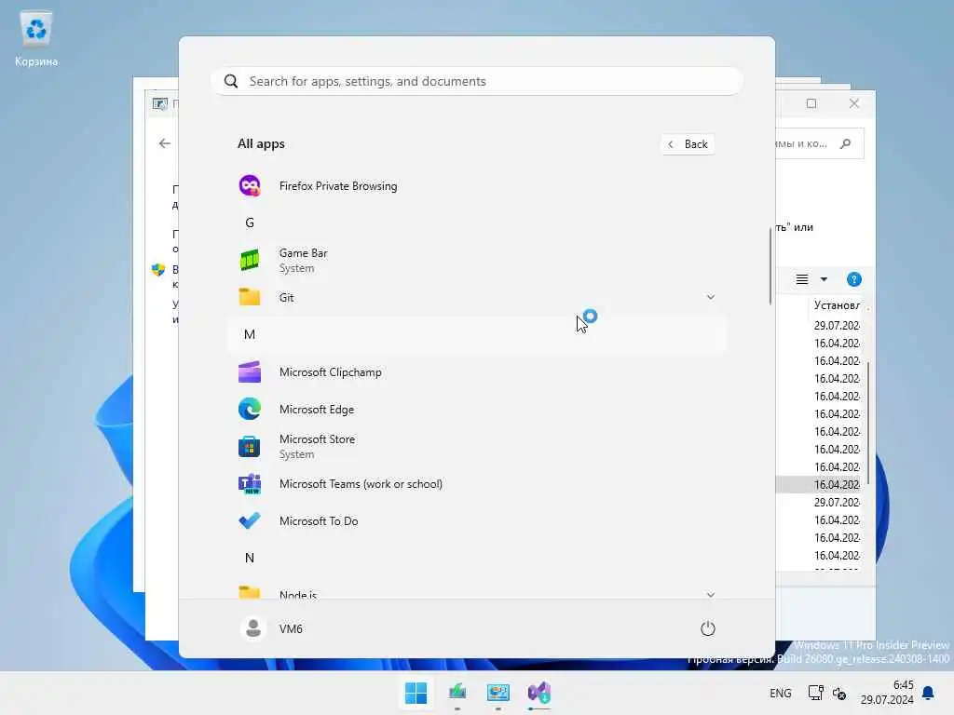This screenshot has height=715, width=954.
Task: Click the Back button in All apps
Action: coord(688,144)
